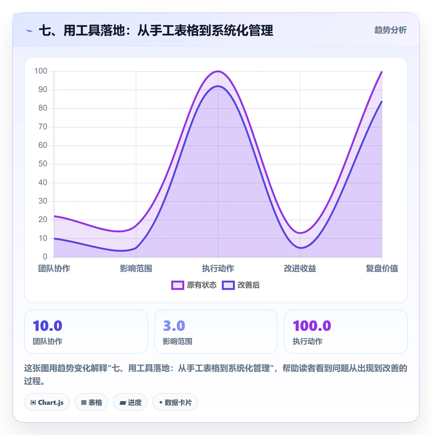Viewport: 432px width, 435px height.
Task: Toggle the 原有状态 legend swatch
Action: [x=178, y=285]
